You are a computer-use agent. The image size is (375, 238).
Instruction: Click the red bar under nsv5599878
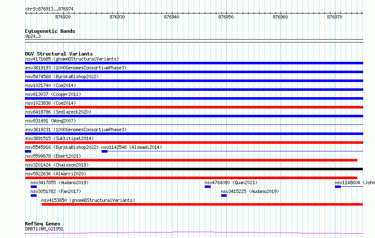(x=191, y=160)
